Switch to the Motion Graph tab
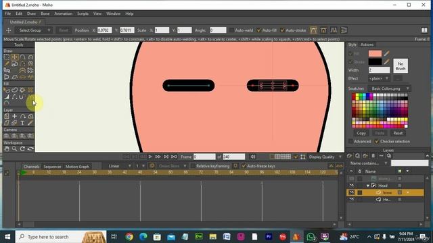 (x=77, y=167)
